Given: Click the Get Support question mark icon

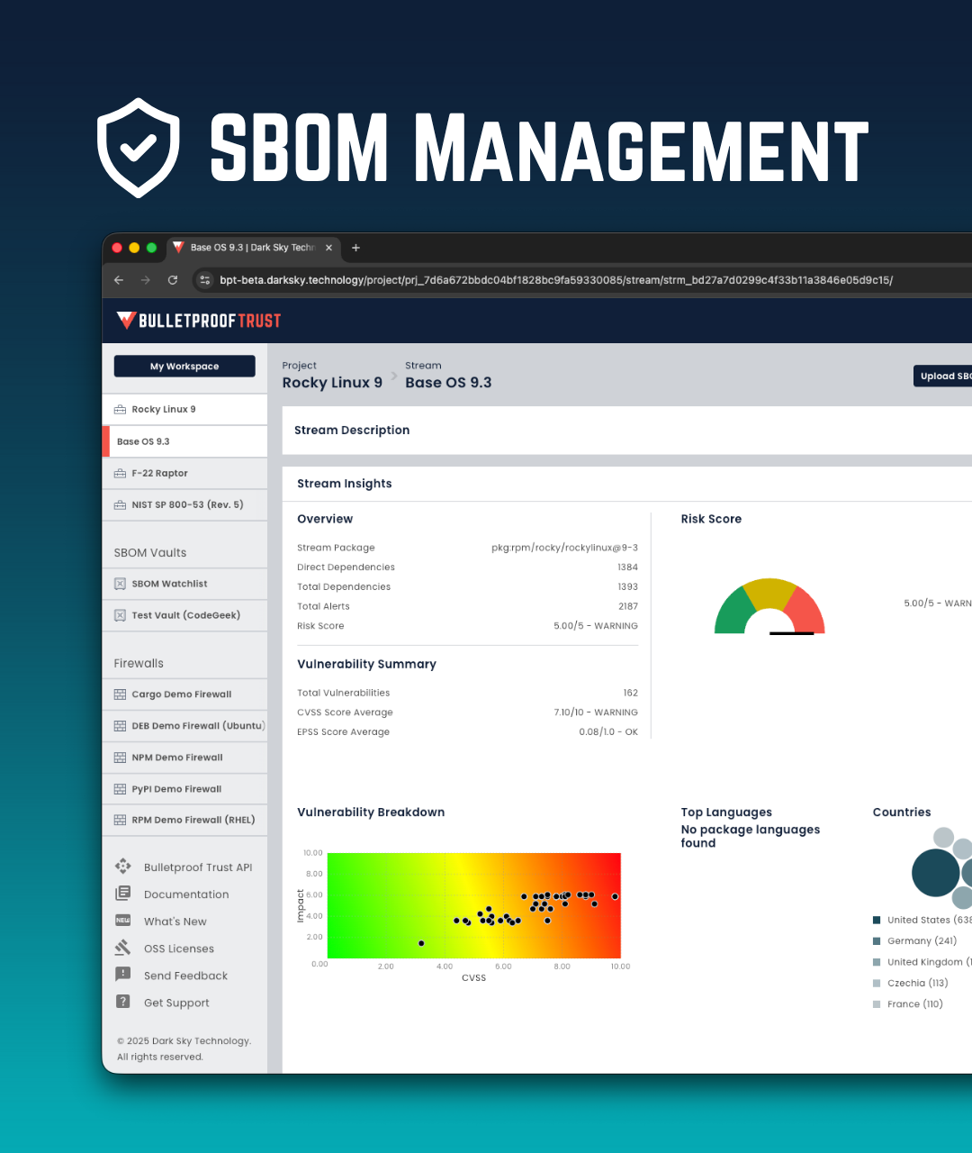Looking at the screenshot, I should (123, 1002).
